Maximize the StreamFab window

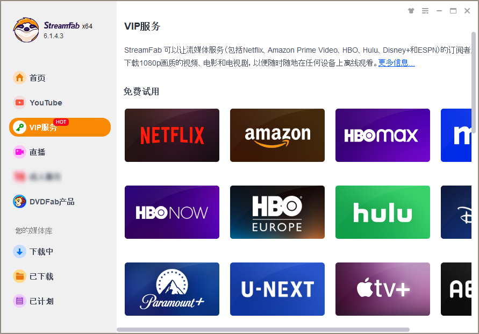tap(453, 11)
